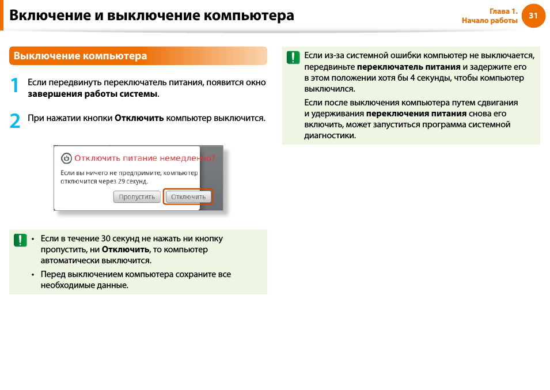Screen dimensions: 550x390
Task: Click the bullet about saving data before shutdown
Action: pos(135,279)
